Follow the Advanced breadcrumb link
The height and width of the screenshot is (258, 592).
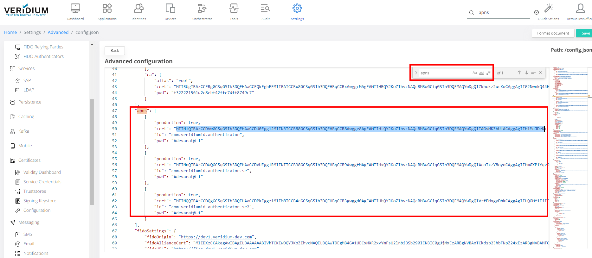(58, 32)
